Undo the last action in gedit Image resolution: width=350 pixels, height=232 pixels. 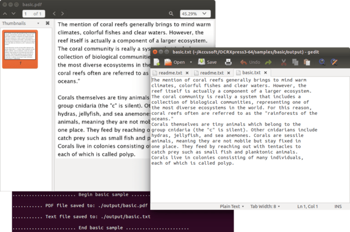pos(250,62)
